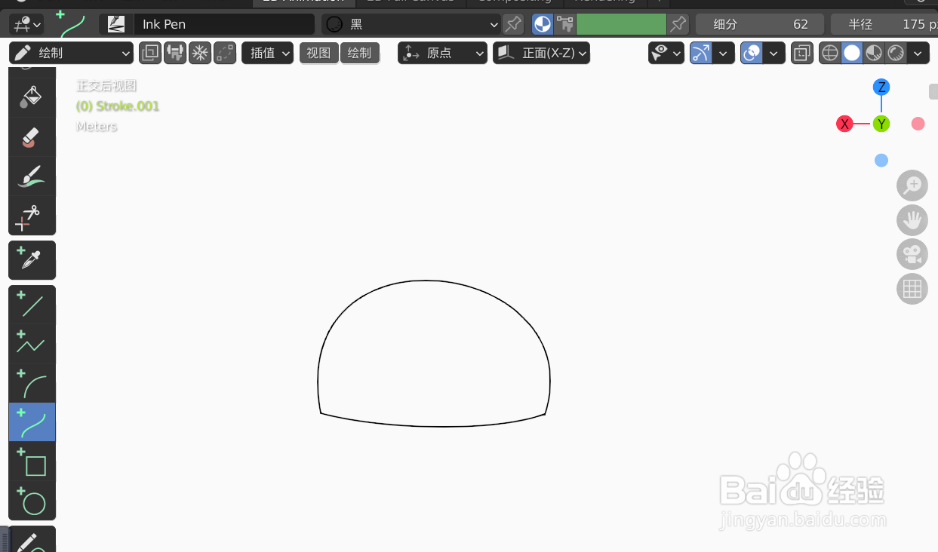Pin the 黑 material

pyautogui.click(x=513, y=24)
